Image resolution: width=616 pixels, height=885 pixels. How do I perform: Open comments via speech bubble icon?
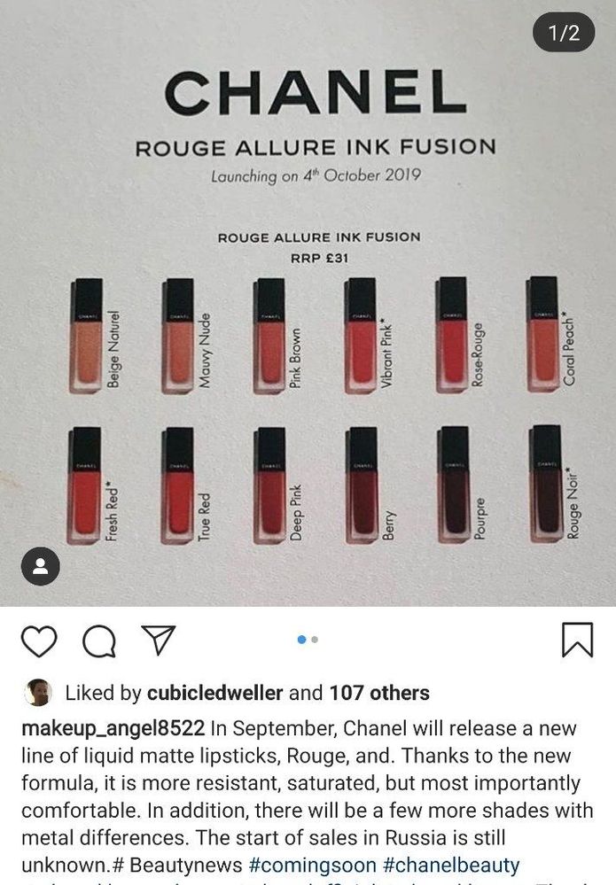tap(99, 641)
